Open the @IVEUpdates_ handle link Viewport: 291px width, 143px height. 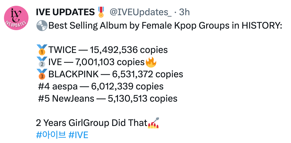coord(141,12)
